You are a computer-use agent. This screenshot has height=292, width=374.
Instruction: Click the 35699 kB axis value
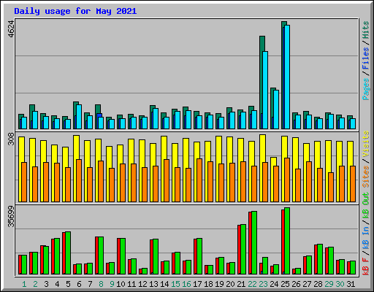pyautogui.click(x=11, y=216)
